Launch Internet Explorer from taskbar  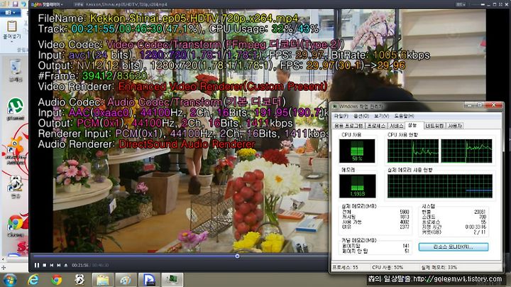[x=33, y=280]
